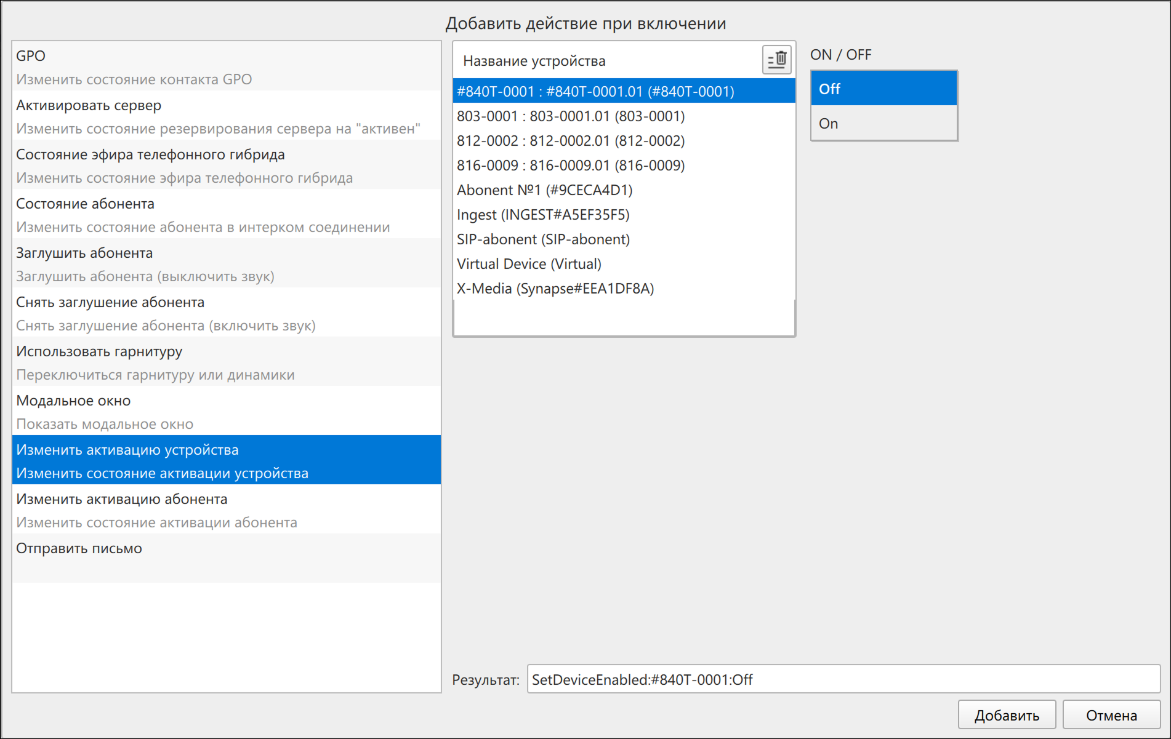This screenshot has height=739, width=1171.
Task: Select Отправить письмо action
Action: (x=227, y=558)
